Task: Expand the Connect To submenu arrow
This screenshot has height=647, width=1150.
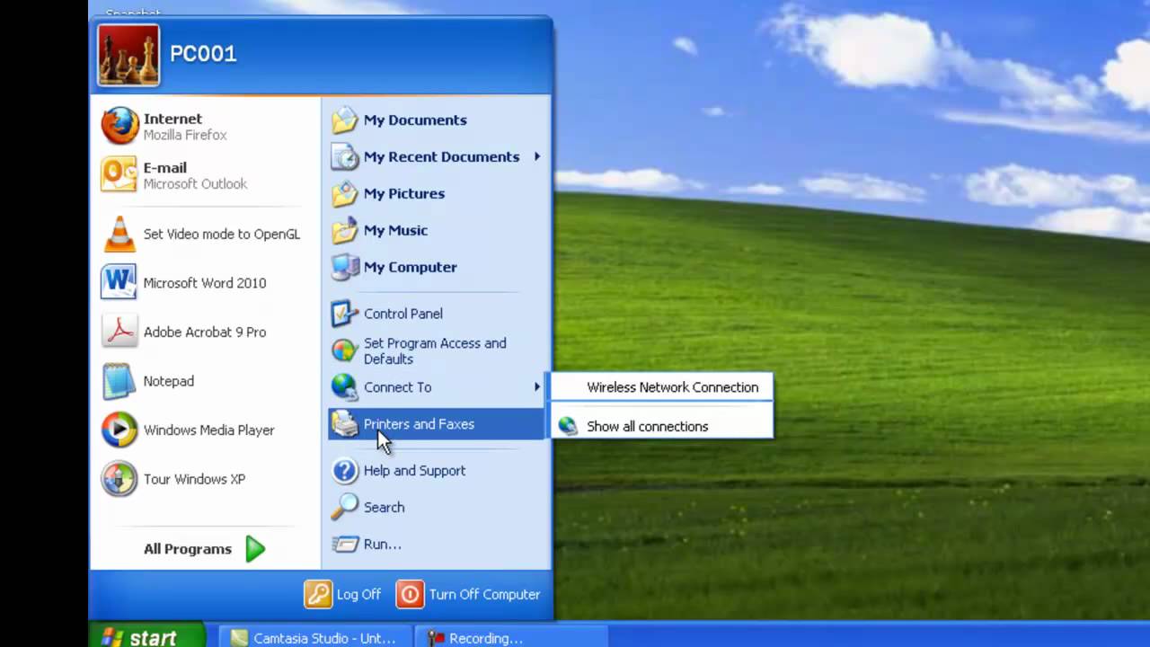Action: 536,387
